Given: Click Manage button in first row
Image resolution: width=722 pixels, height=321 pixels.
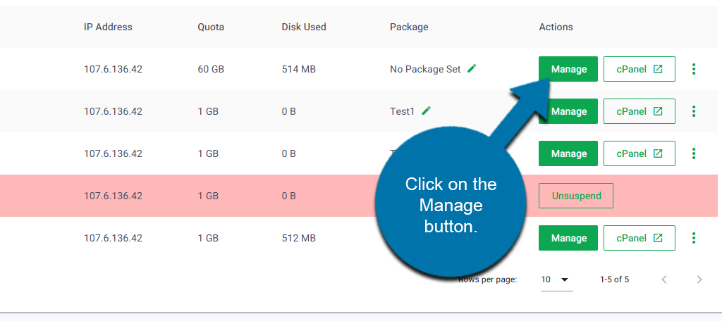Looking at the screenshot, I should [x=568, y=69].
